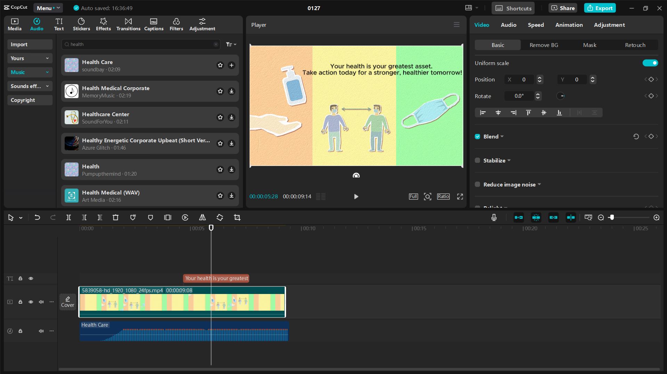
Task: Disable the Uniform scale toggle
Action: [x=650, y=63]
